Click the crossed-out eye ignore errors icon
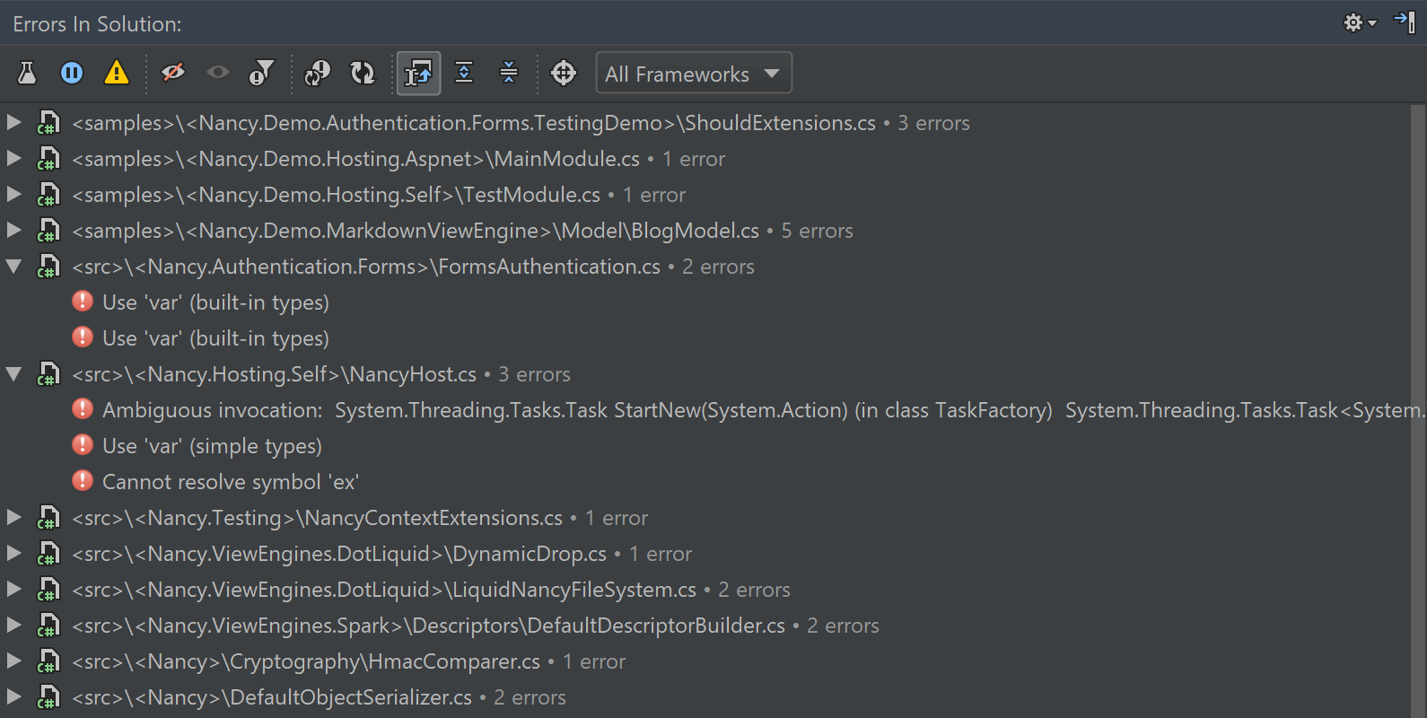1427x718 pixels. (x=173, y=73)
